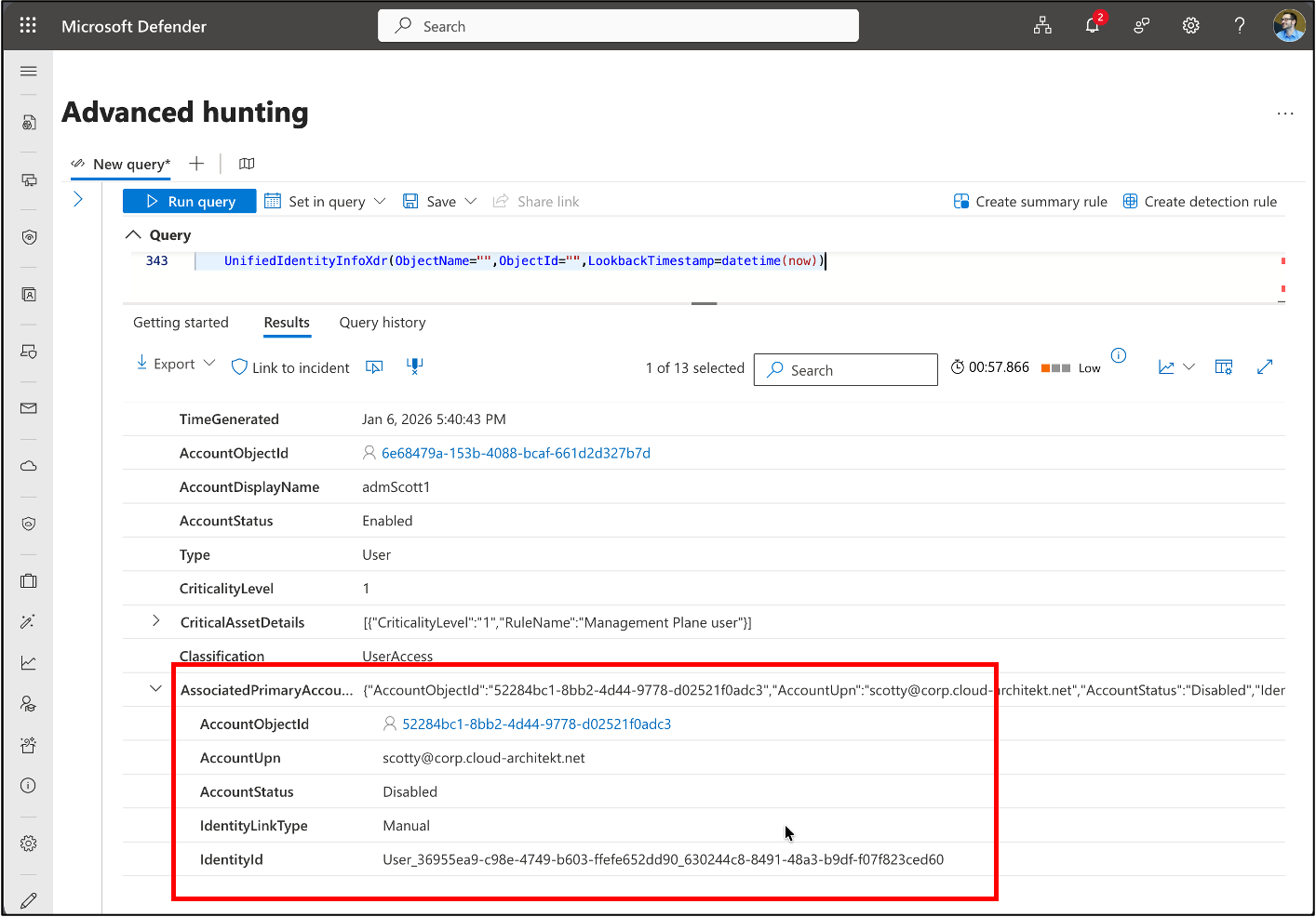The image size is (1316, 917).
Task: Switch to Getting started tab
Action: click(181, 323)
